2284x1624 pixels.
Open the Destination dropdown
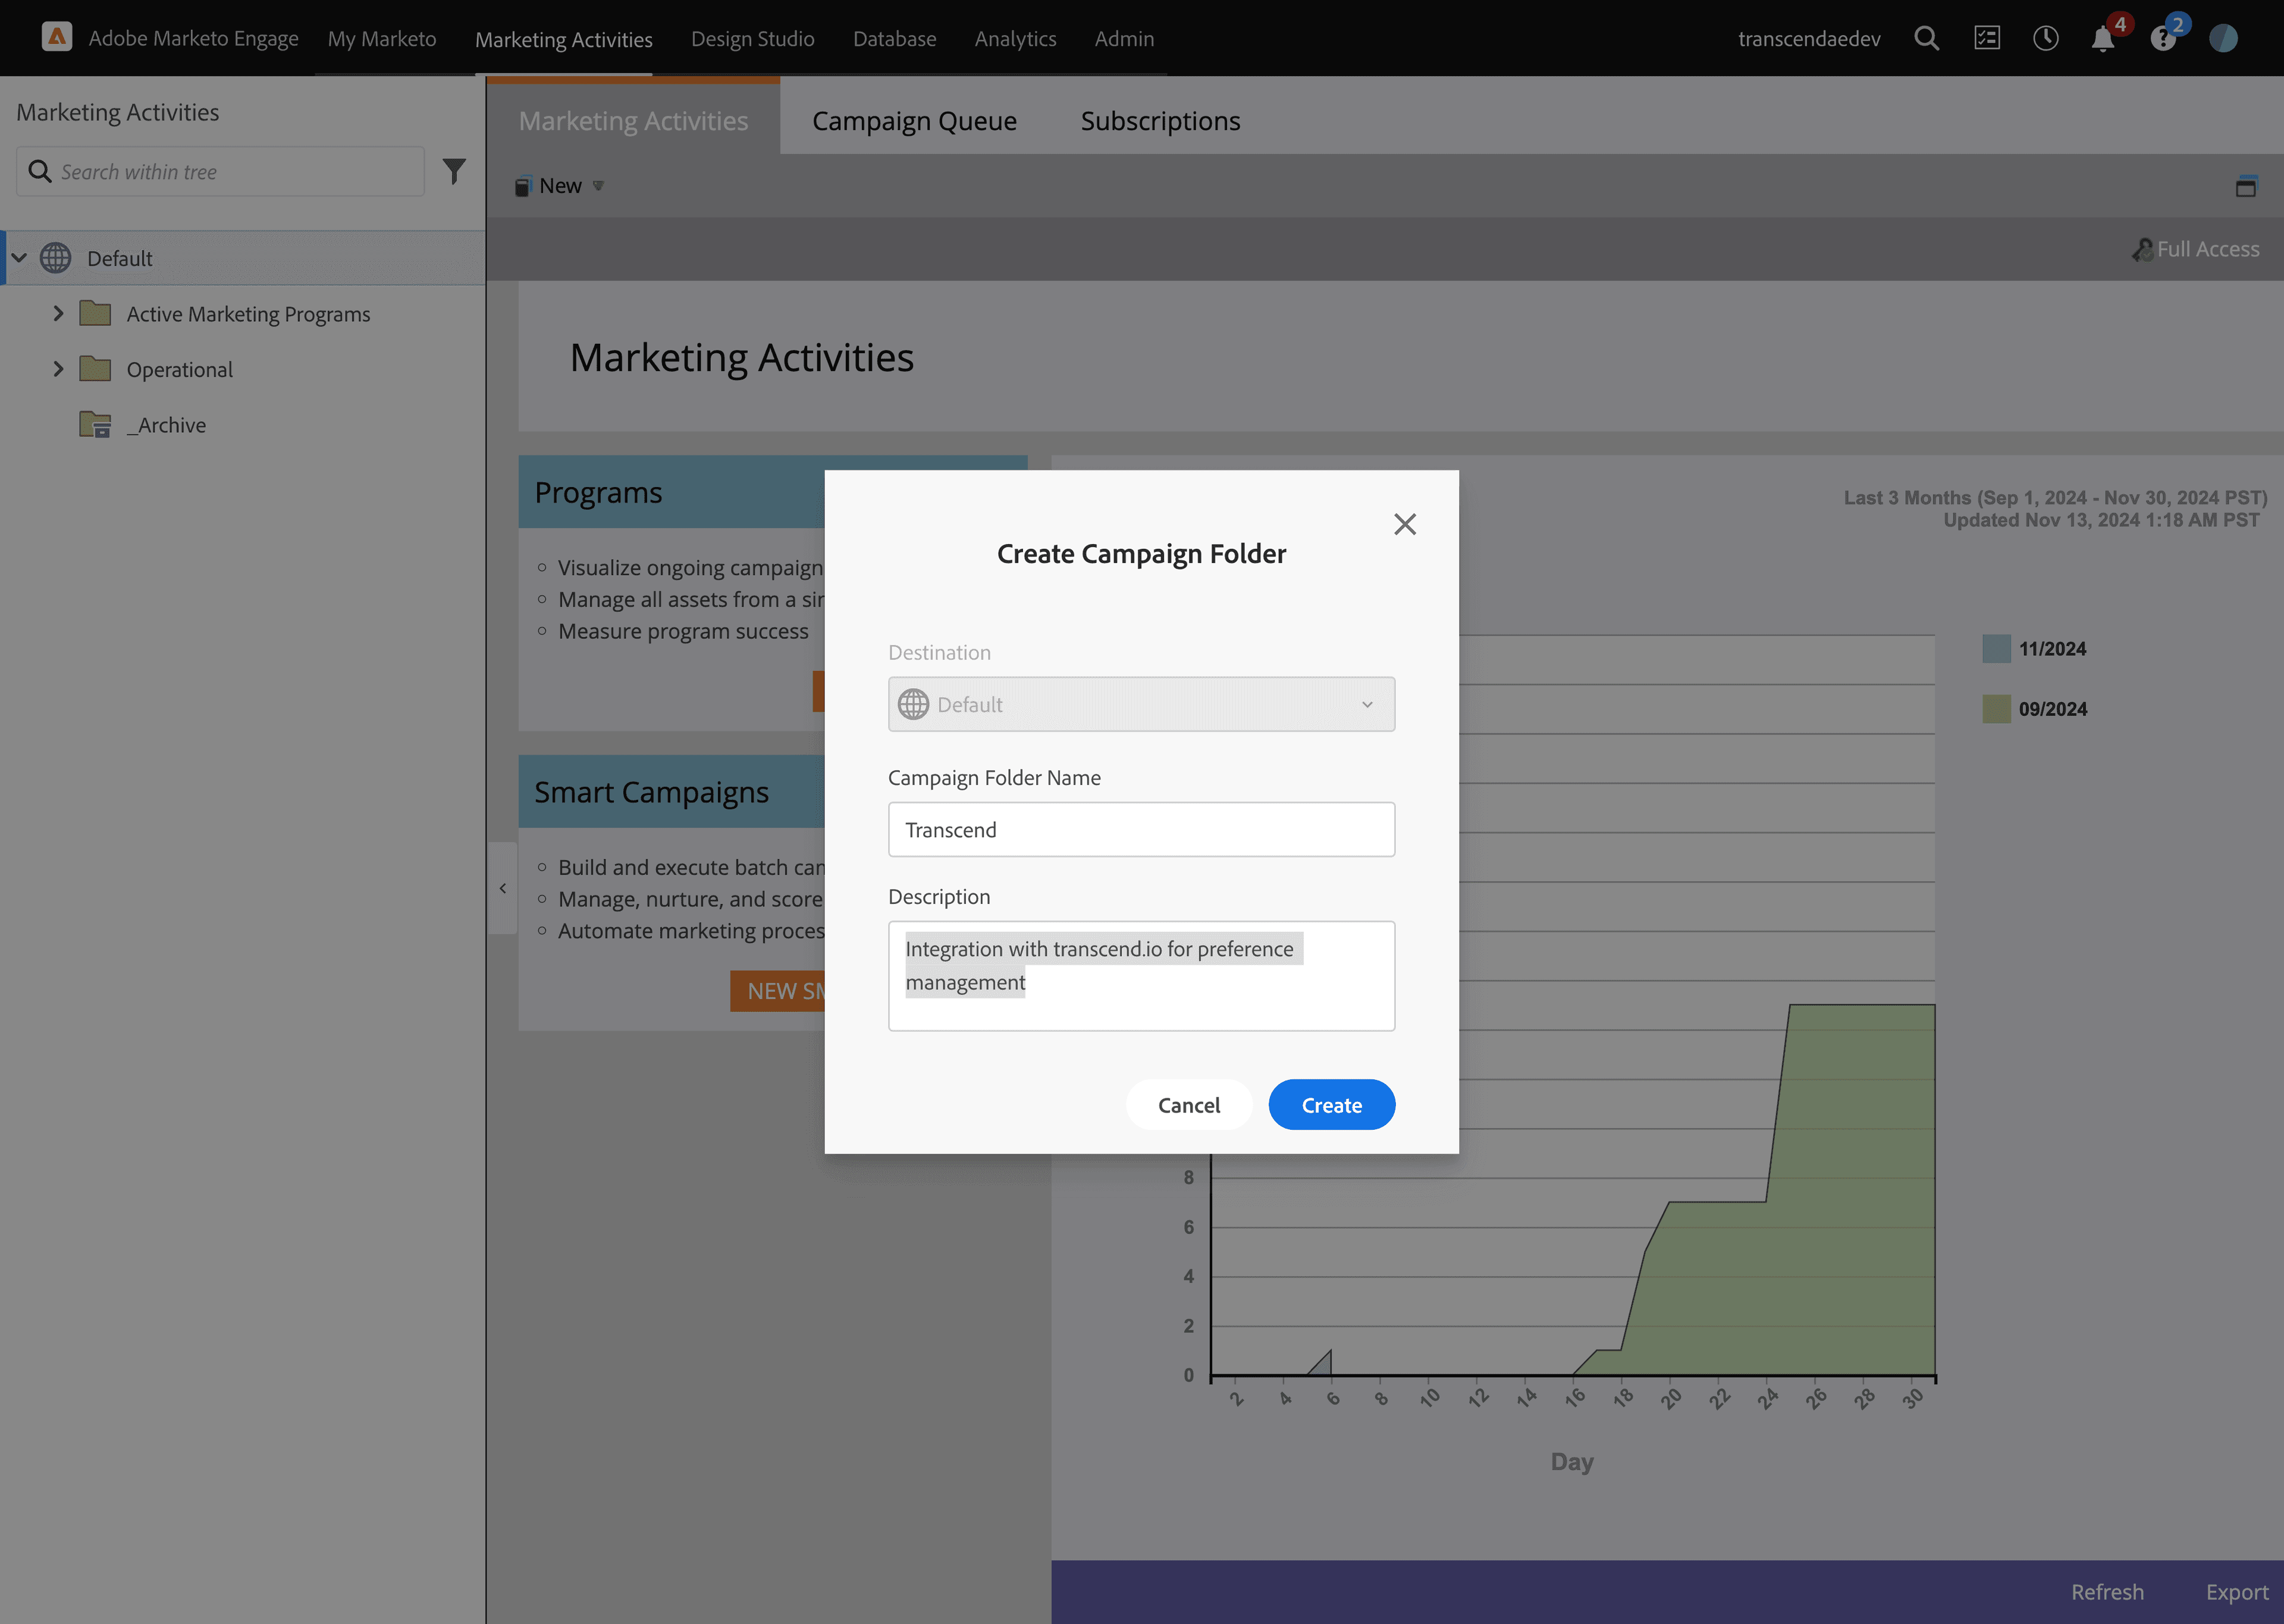[1141, 704]
